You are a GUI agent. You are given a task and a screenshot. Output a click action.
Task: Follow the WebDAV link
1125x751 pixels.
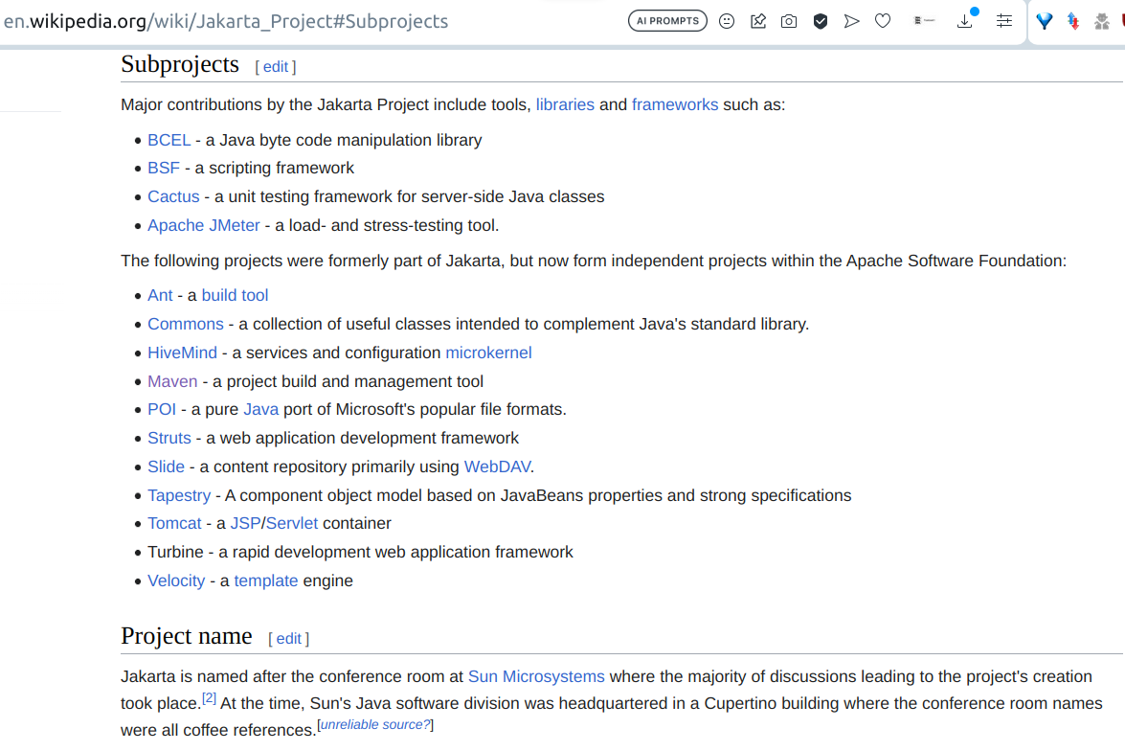497,467
